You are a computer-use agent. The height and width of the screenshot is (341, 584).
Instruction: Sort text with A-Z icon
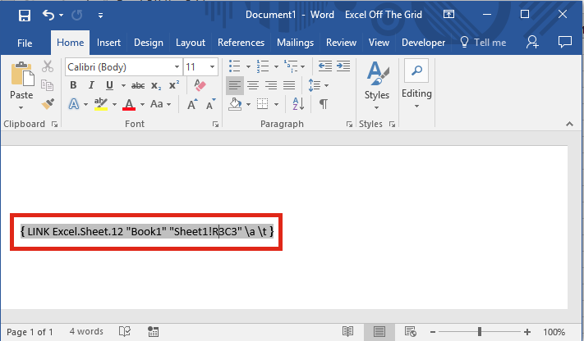click(x=298, y=104)
